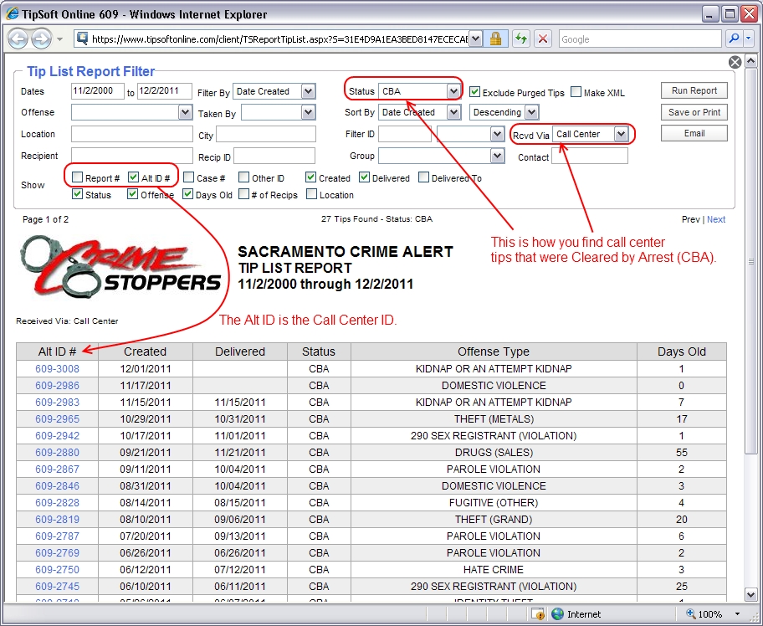Open tip 609-2745 link
The image size is (763, 626).
point(58,586)
